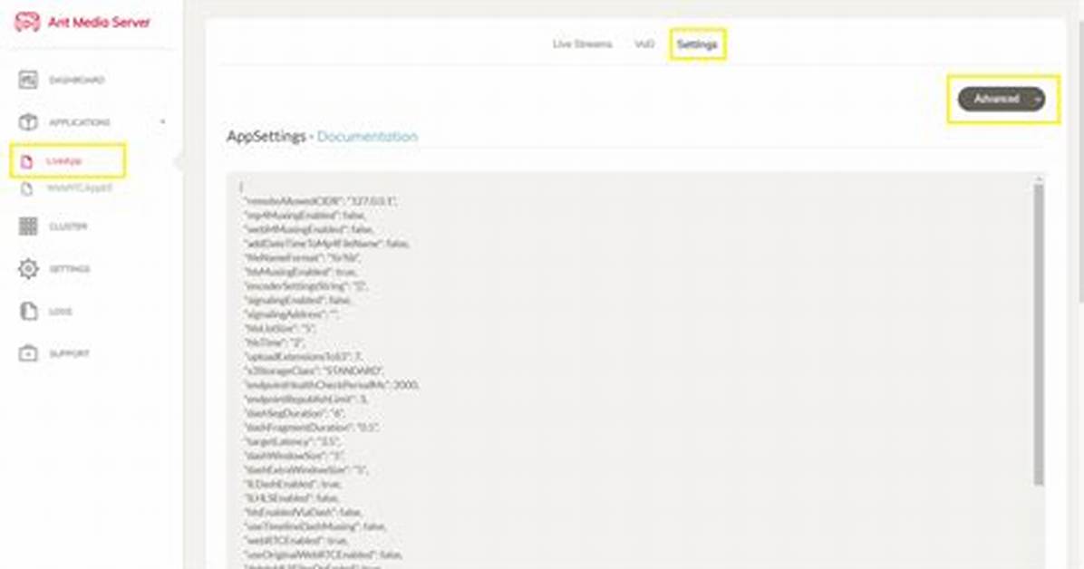Click the "hlsEnabledViaDash" line

tap(303, 512)
